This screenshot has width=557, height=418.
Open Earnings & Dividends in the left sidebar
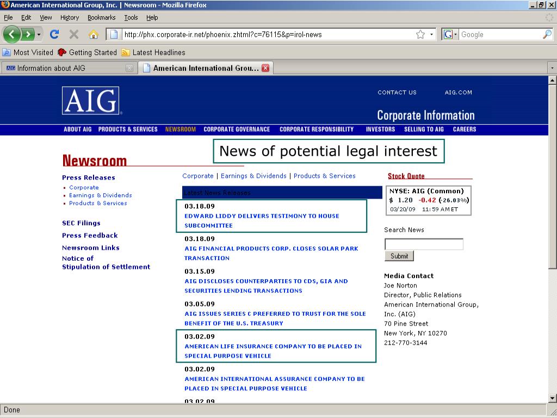tap(100, 195)
